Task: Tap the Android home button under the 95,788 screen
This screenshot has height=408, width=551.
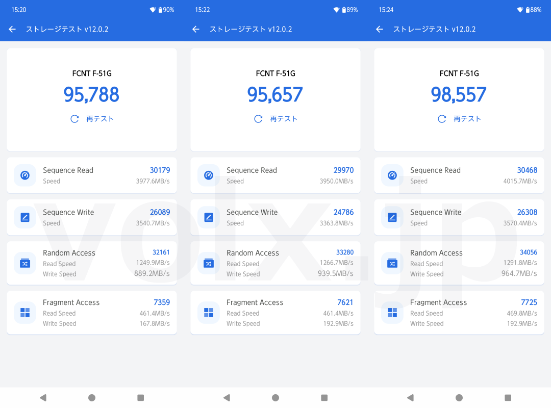Action: click(92, 397)
